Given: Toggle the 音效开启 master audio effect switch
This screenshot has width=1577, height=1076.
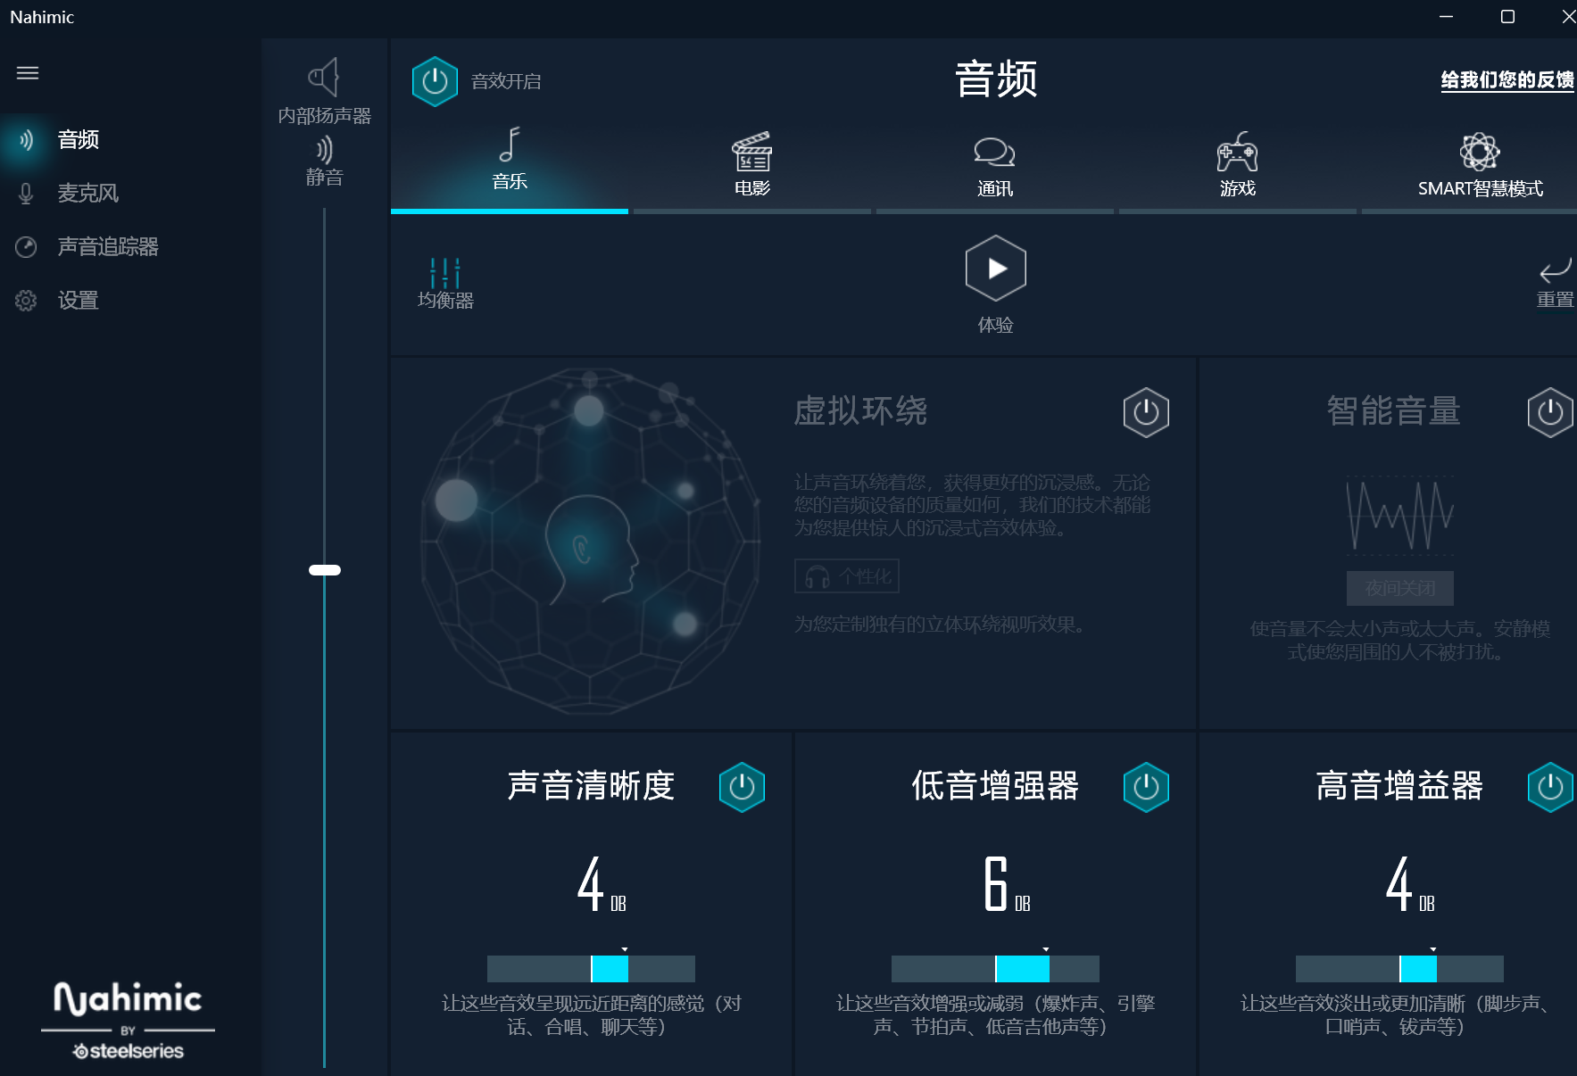Looking at the screenshot, I should click(x=435, y=80).
